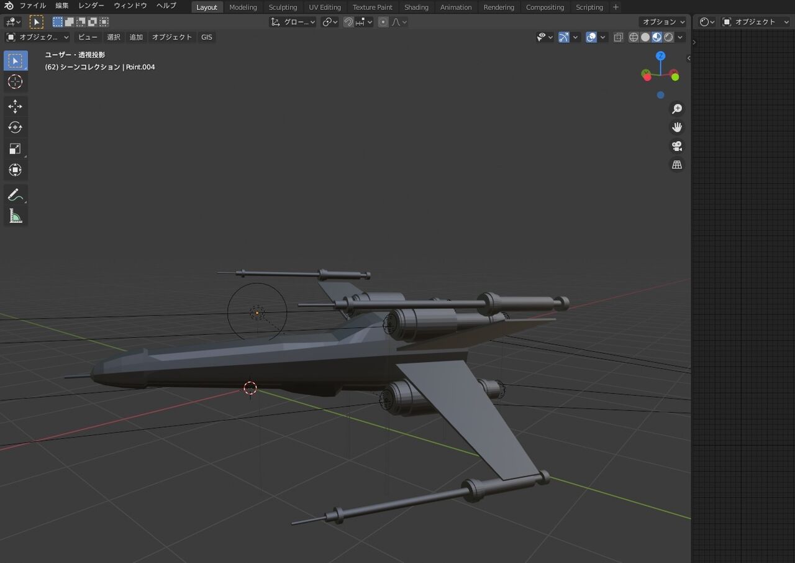Activate the 3D Cursor tool
This screenshot has height=563, width=795.
pyautogui.click(x=16, y=81)
